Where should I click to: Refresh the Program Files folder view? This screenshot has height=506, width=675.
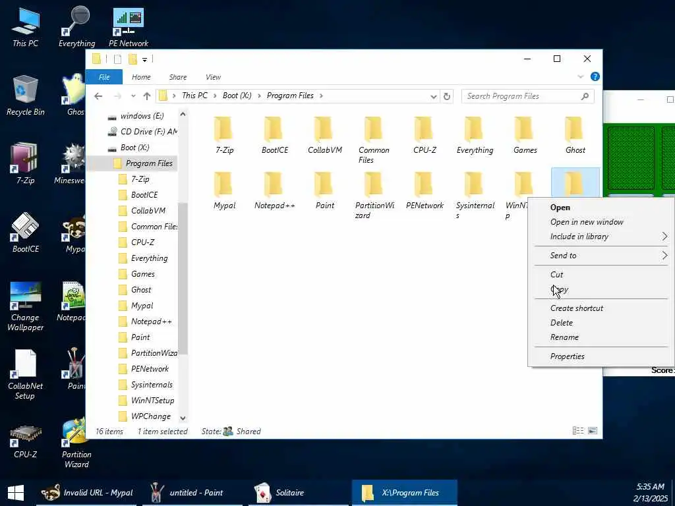(x=447, y=96)
